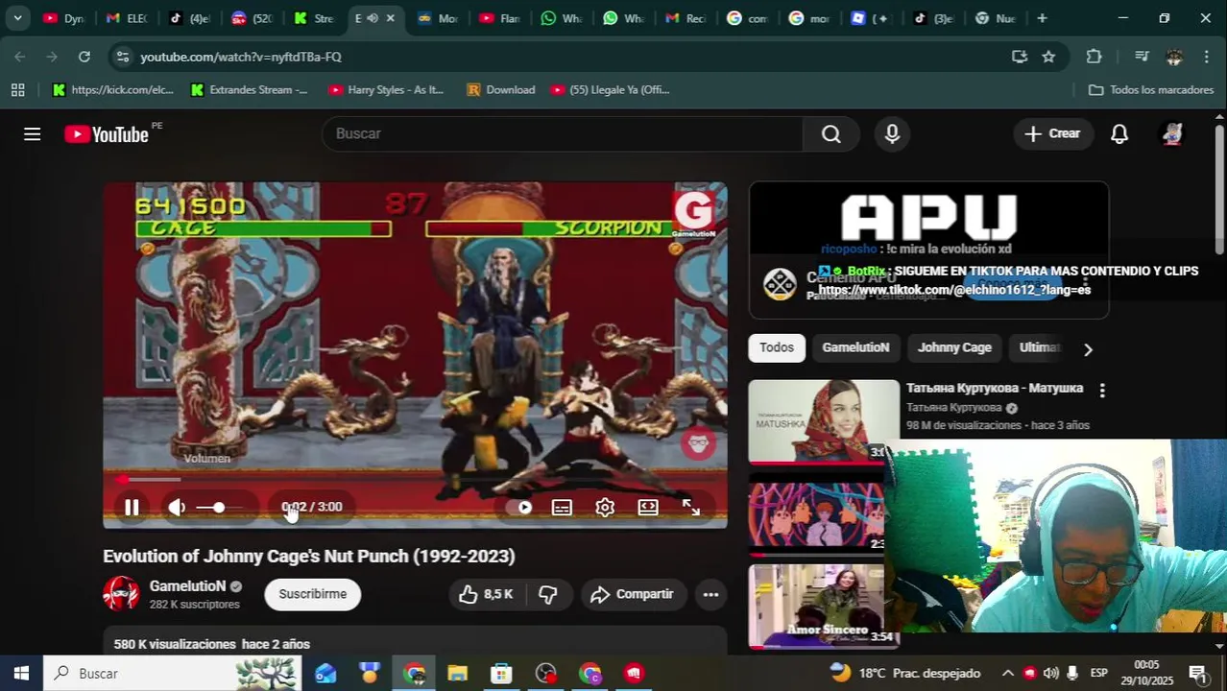The image size is (1227, 691).
Task: Click the magnifier search button
Action: coord(831,133)
